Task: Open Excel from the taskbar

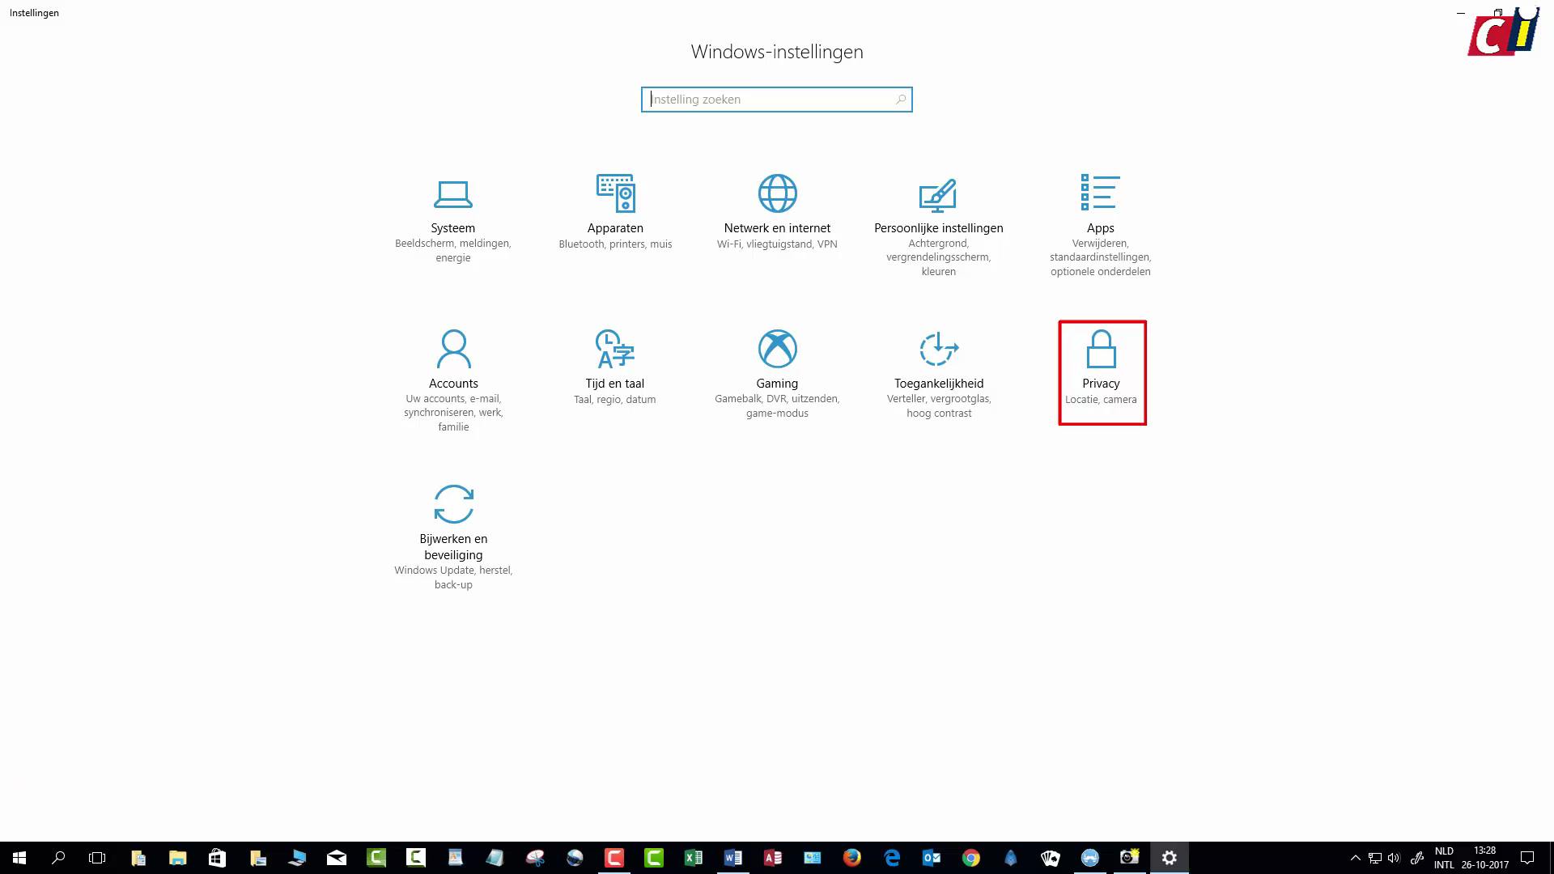Action: tap(694, 857)
